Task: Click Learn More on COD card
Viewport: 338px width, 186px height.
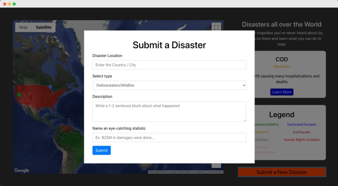Action: pyautogui.click(x=281, y=92)
